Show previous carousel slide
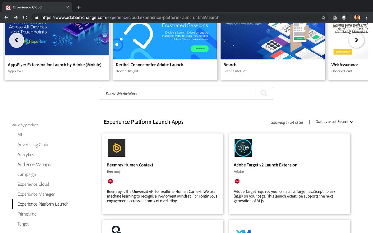The image size is (373, 233). 16,40
